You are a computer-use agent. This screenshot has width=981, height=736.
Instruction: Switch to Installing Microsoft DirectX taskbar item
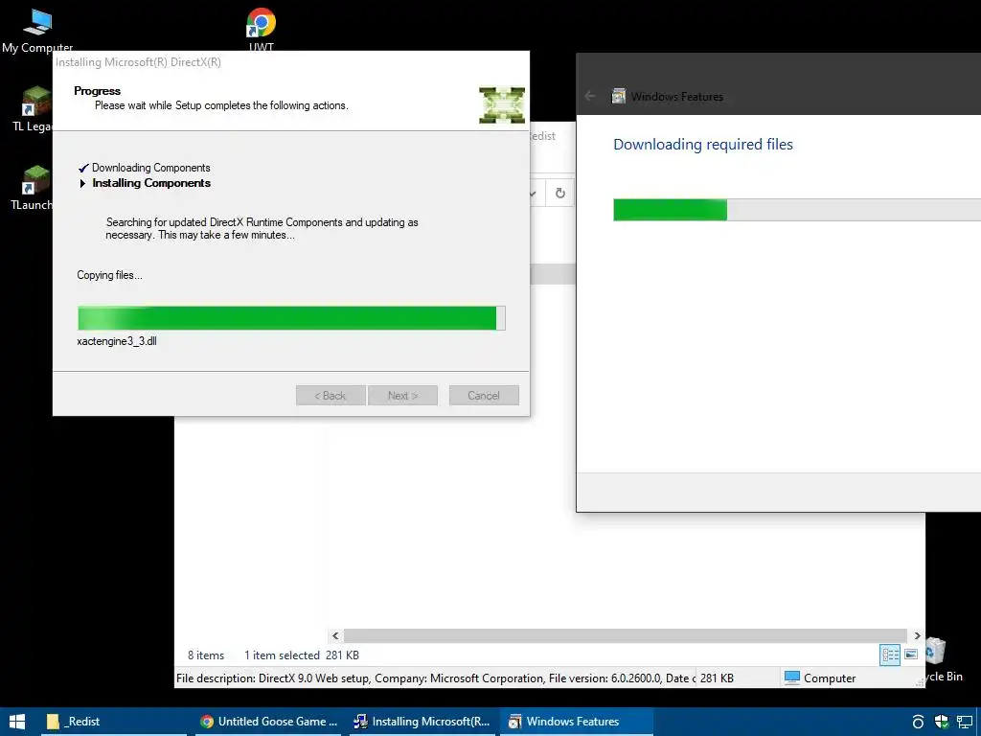click(x=422, y=722)
